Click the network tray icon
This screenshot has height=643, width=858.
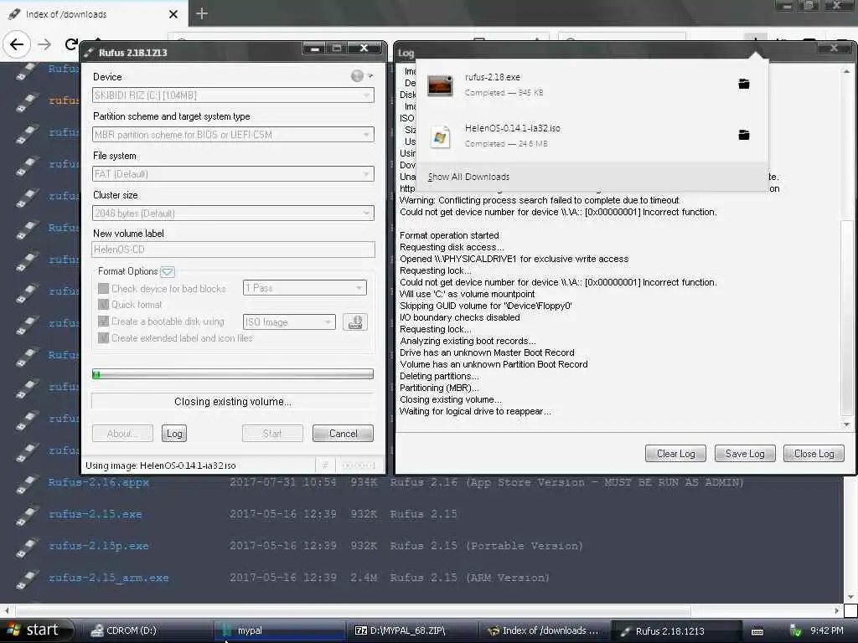(796, 631)
